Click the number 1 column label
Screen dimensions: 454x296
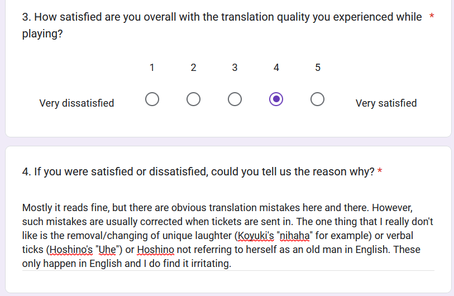(x=152, y=68)
